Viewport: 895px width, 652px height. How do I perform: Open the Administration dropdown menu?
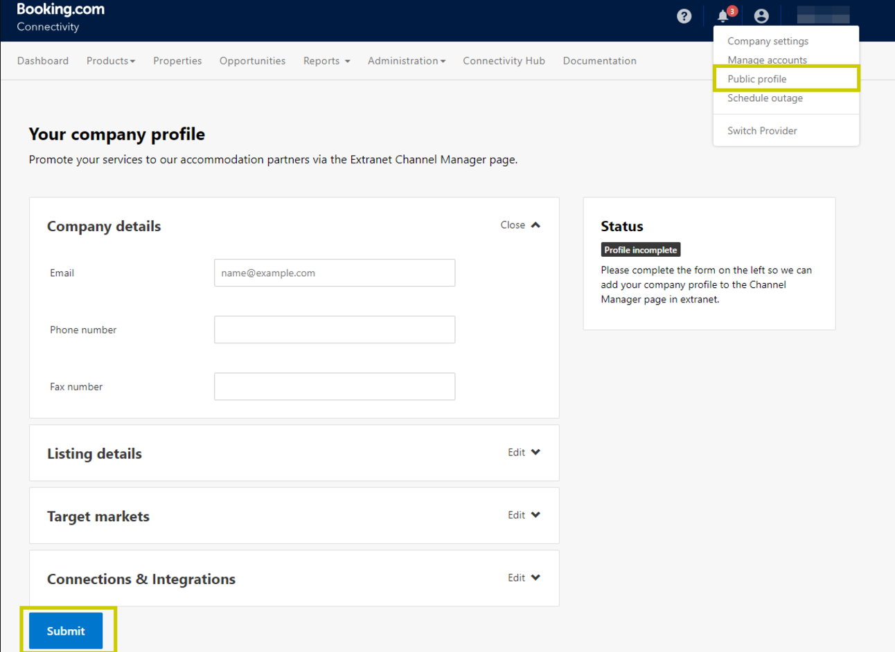click(x=407, y=61)
